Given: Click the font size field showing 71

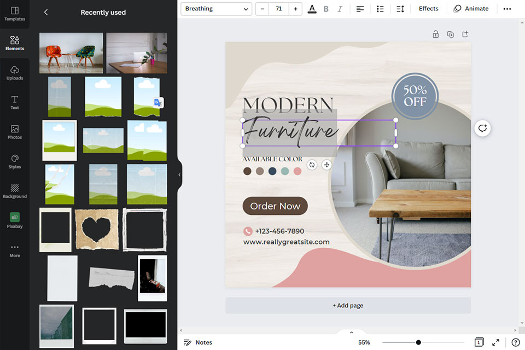Looking at the screenshot, I should click(278, 9).
